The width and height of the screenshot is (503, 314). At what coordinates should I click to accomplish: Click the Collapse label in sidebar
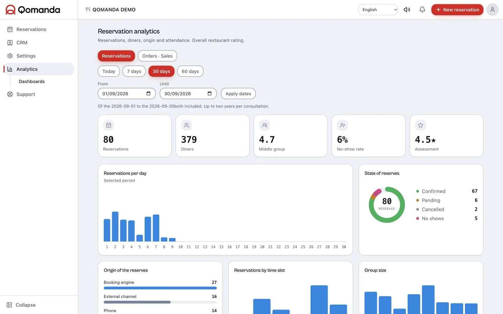point(26,305)
